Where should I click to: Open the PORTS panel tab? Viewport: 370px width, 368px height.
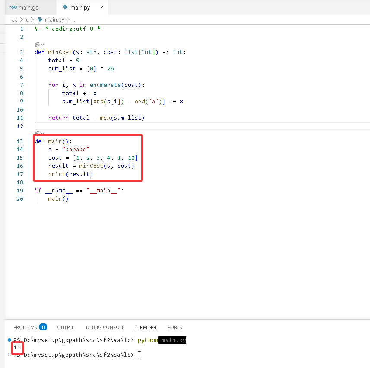(174, 327)
